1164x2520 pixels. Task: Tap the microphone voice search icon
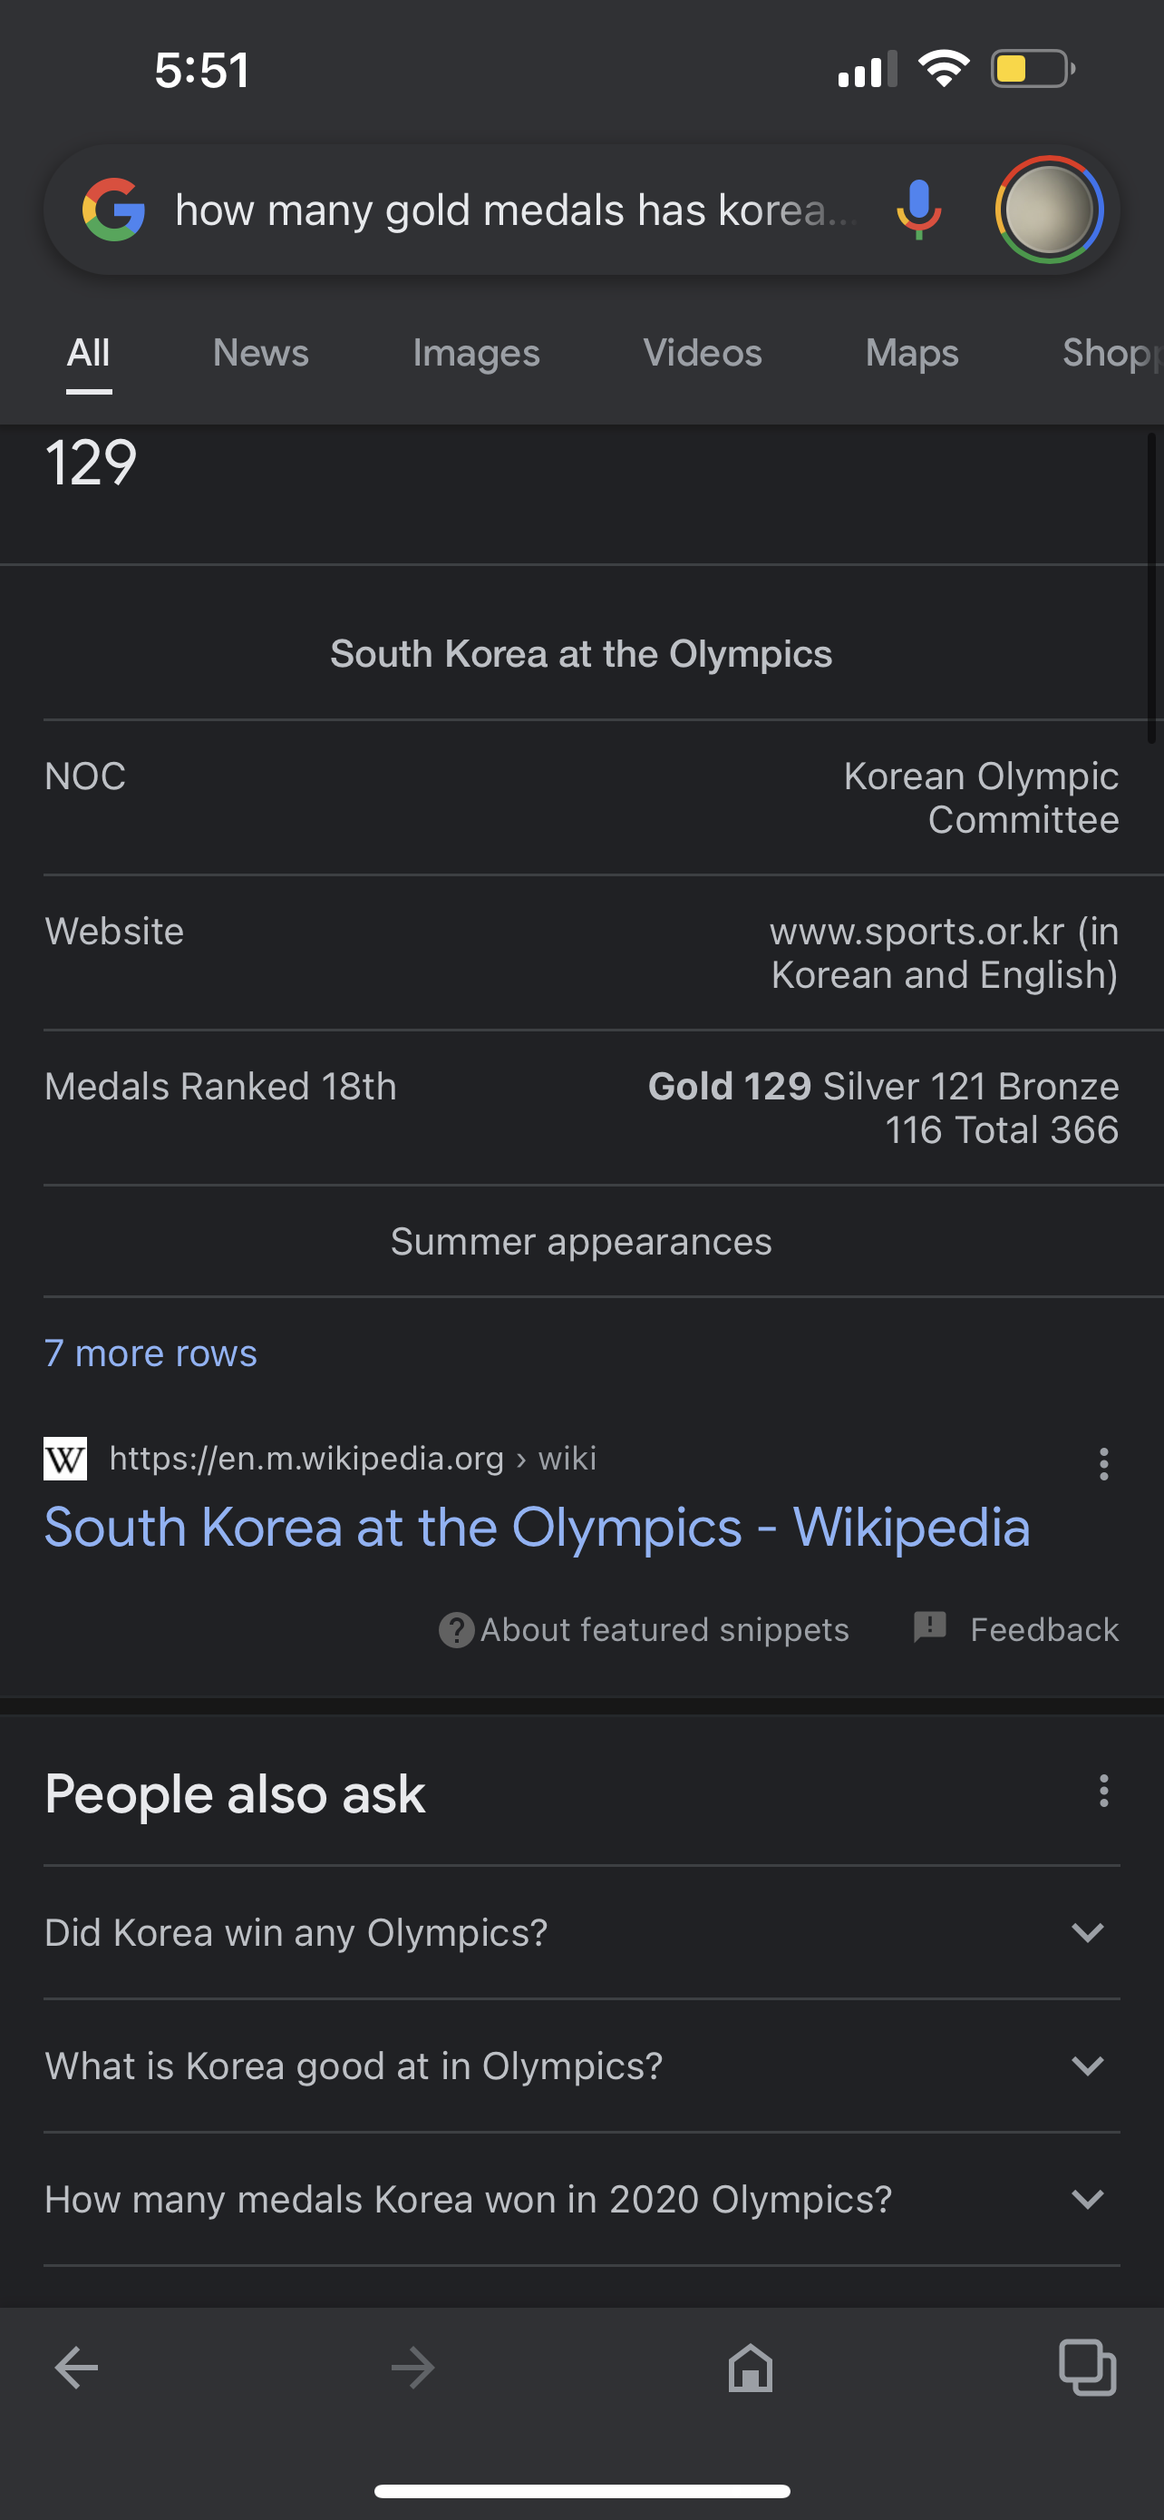(x=917, y=210)
